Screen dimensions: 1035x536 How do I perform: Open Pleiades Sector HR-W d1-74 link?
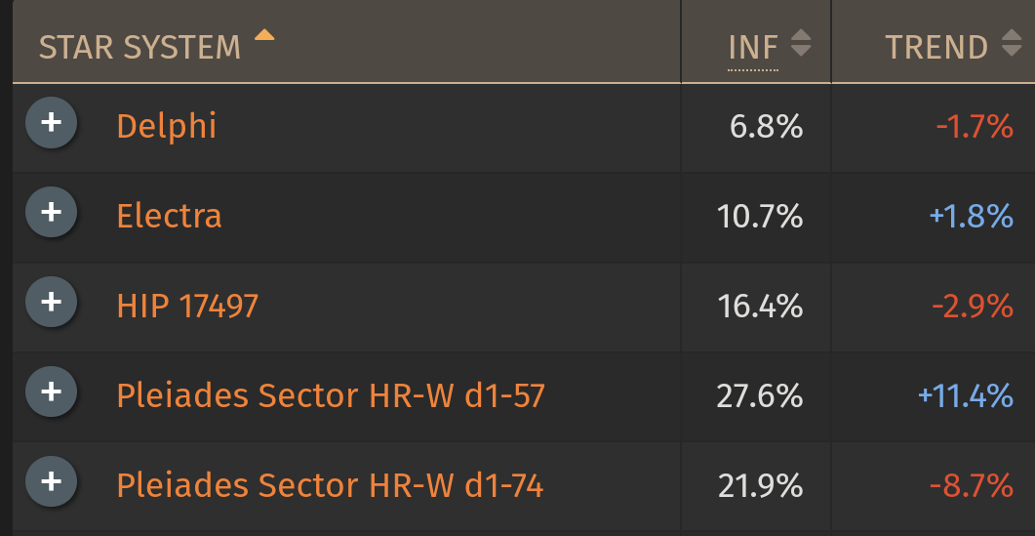coord(330,486)
